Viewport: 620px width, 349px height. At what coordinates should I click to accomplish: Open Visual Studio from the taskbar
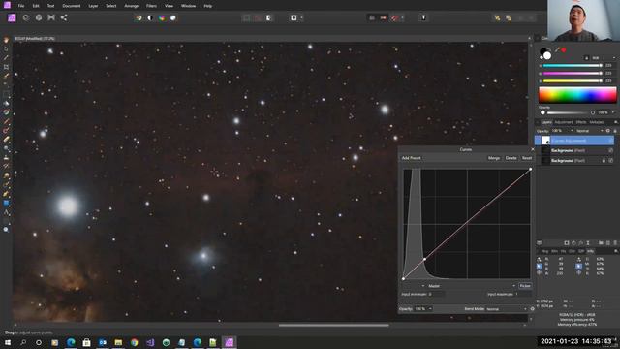pyautogui.click(x=150, y=342)
